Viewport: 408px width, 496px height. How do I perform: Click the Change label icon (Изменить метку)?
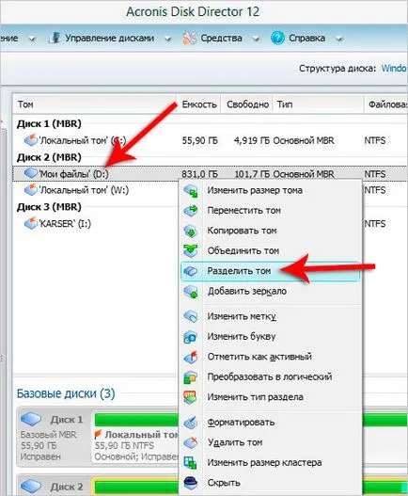point(191,316)
